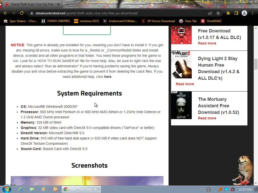Open the XP Horror Download bookmark
258x193 pixels.
158,21
